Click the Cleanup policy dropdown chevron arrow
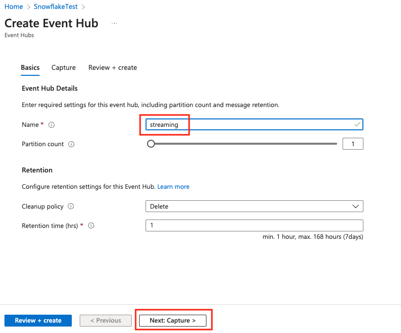 [355, 206]
